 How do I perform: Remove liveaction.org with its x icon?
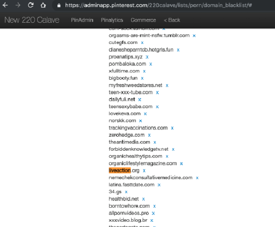pyautogui.click(x=144, y=170)
